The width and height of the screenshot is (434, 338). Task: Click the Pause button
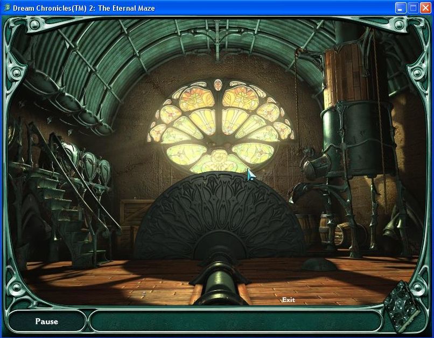[46, 321]
